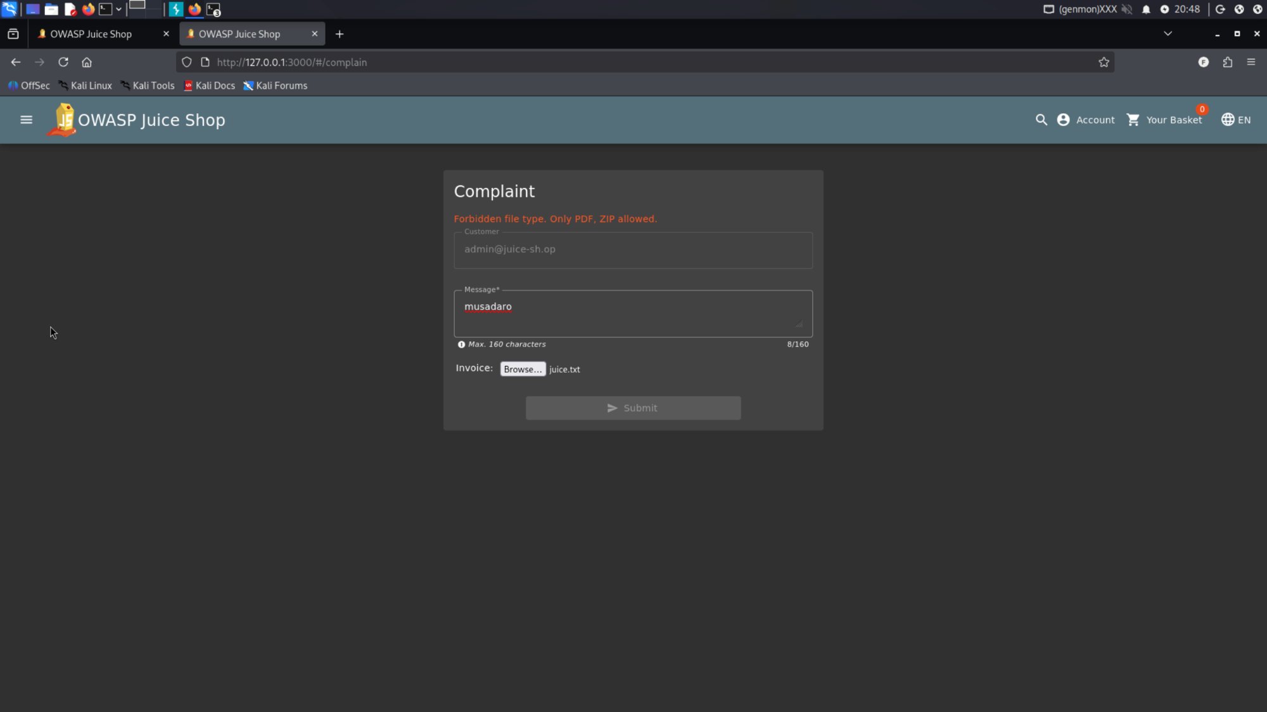This screenshot has width=1267, height=712.
Task: Open the list all tabs chevron
Action: (1168, 34)
